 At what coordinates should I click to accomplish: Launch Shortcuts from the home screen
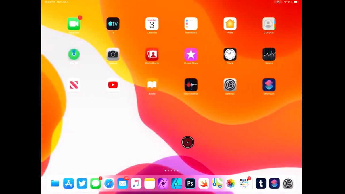pos(269,85)
